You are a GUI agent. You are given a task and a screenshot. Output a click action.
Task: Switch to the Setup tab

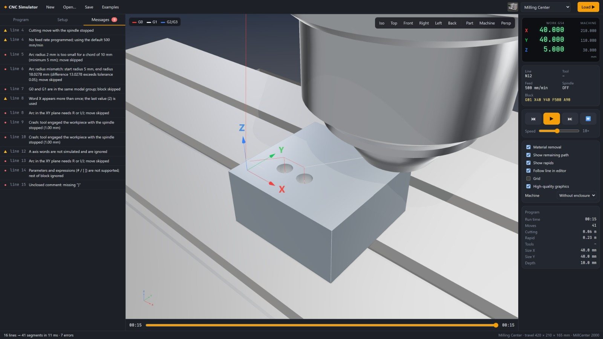63,20
